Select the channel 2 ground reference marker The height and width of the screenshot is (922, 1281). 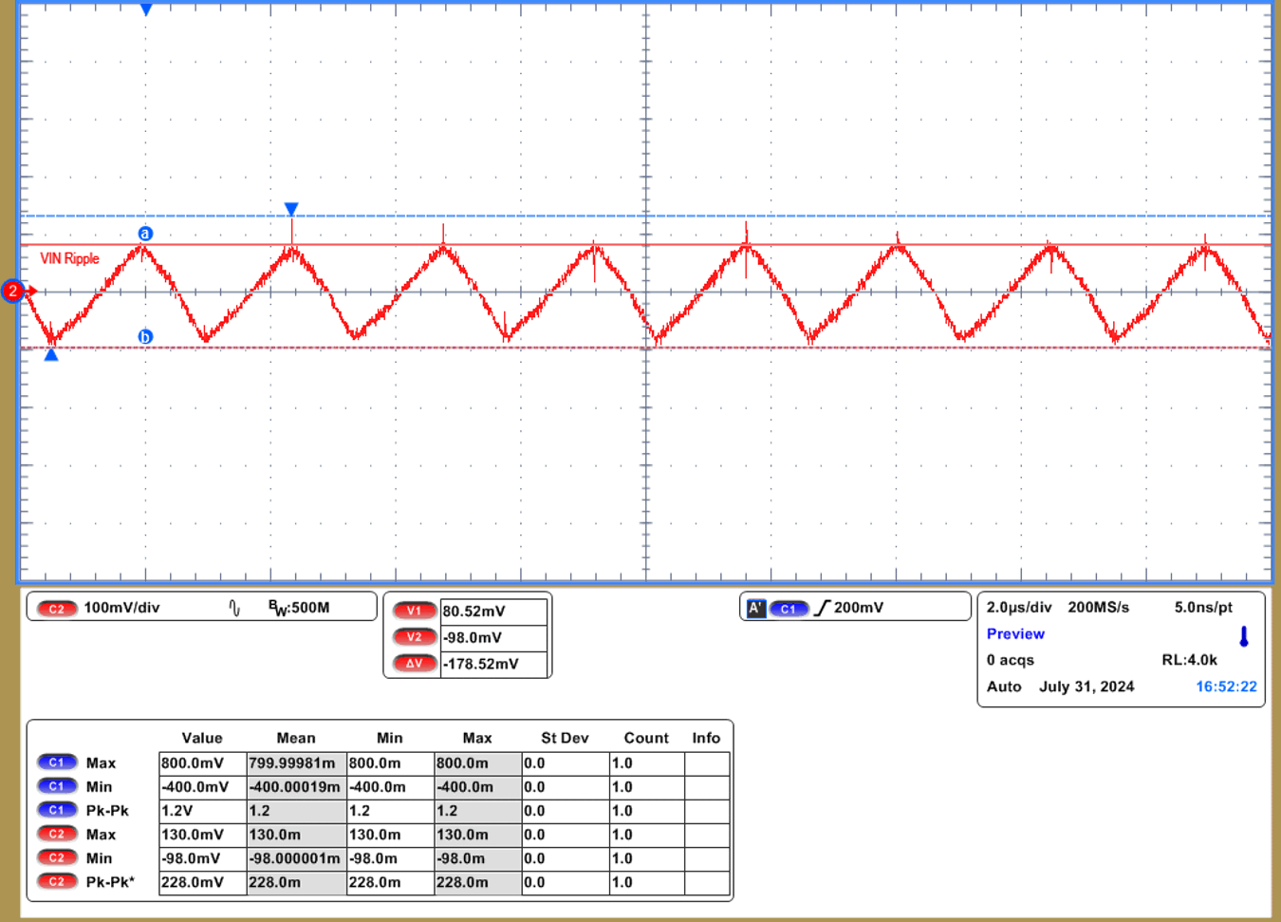click(x=13, y=292)
